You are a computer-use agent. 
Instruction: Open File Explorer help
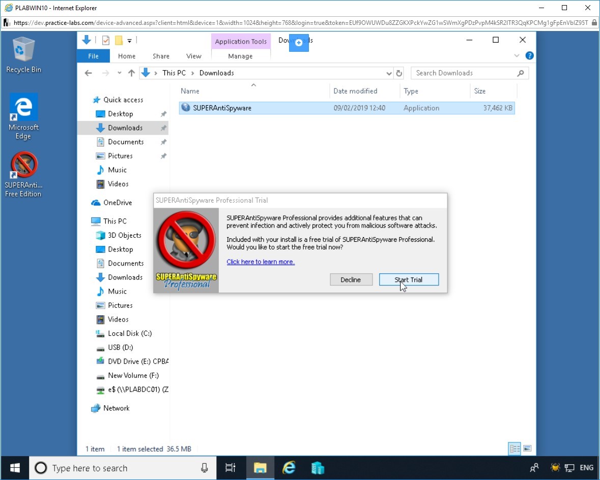click(x=530, y=56)
